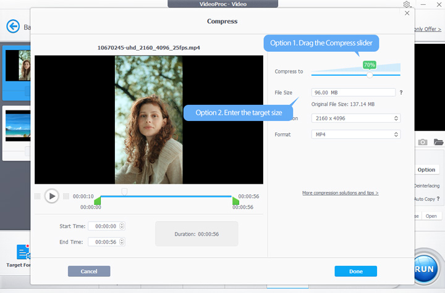Click the Offer link at top right

(428, 29)
